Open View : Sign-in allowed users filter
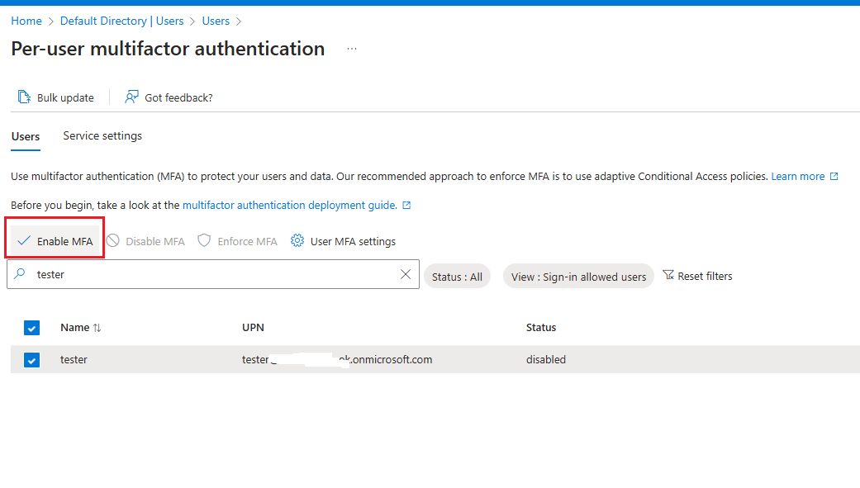This screenshot has width=860, height=488. tap(578, 277)
